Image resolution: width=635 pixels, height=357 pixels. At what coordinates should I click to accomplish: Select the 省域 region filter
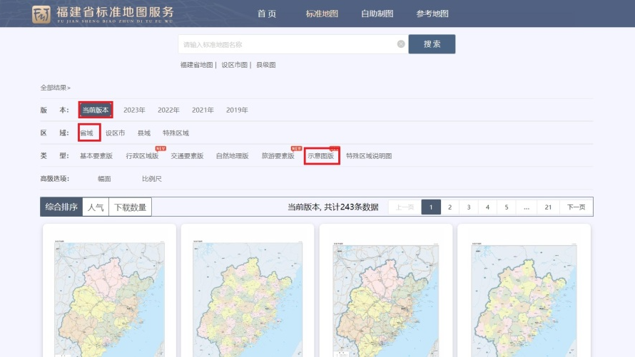tap(86, 133)
